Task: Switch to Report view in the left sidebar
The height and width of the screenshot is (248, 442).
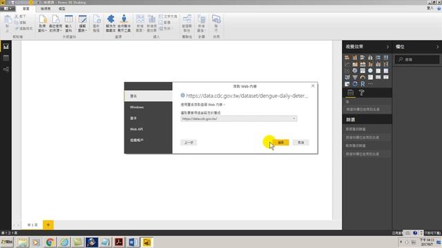Action: pos(6,46)
